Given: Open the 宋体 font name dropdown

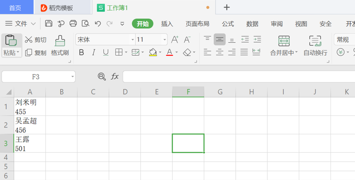Looking at the screenshot, I should click(133, 40).
